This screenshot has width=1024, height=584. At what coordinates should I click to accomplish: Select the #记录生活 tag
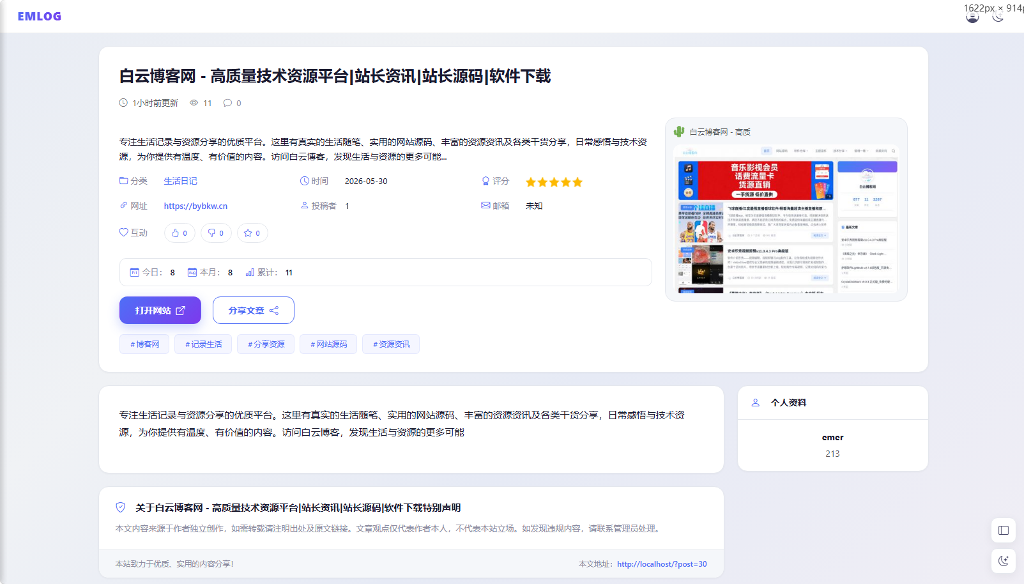click(204, 344)
